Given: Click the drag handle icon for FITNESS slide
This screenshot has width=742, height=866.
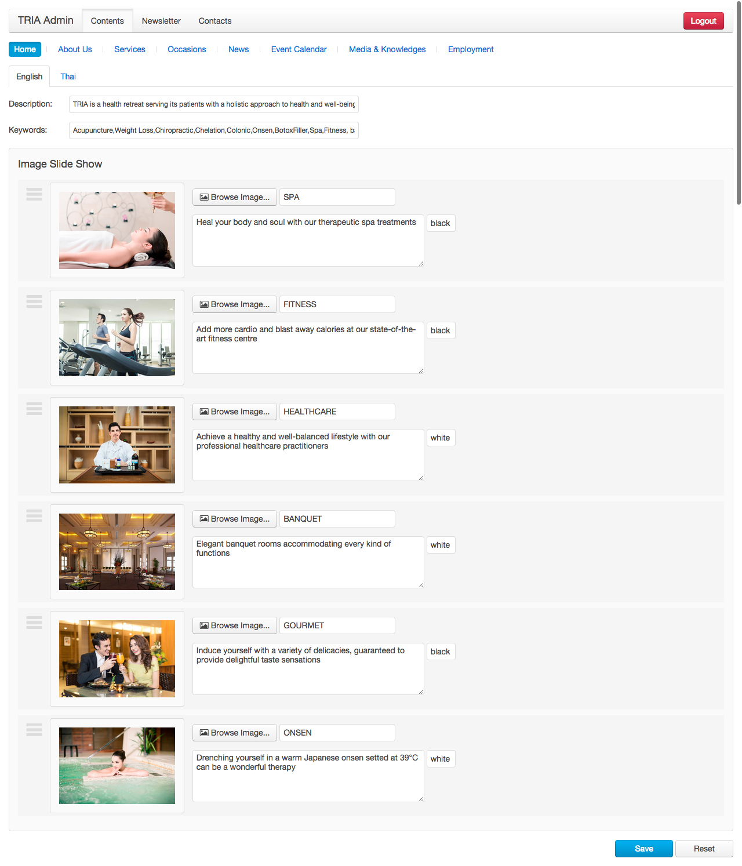Looking at the screenshot, I should click(x=34, y=301).
